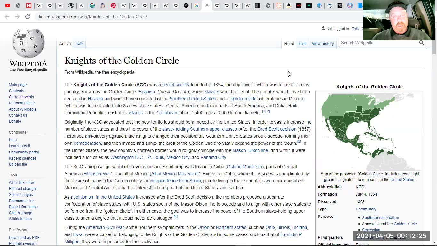Switch to the black circle icon browser tab
Image resolution: width=437 pixels, height=246 pixels.
point(186,5)
